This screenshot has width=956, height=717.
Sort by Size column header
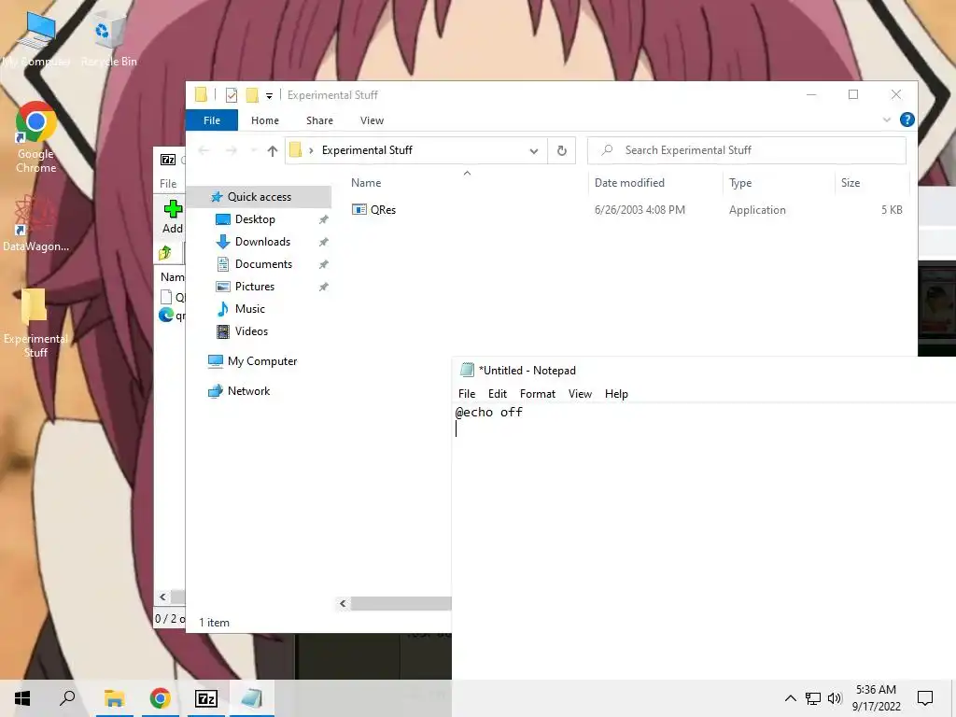coord(851,183)
